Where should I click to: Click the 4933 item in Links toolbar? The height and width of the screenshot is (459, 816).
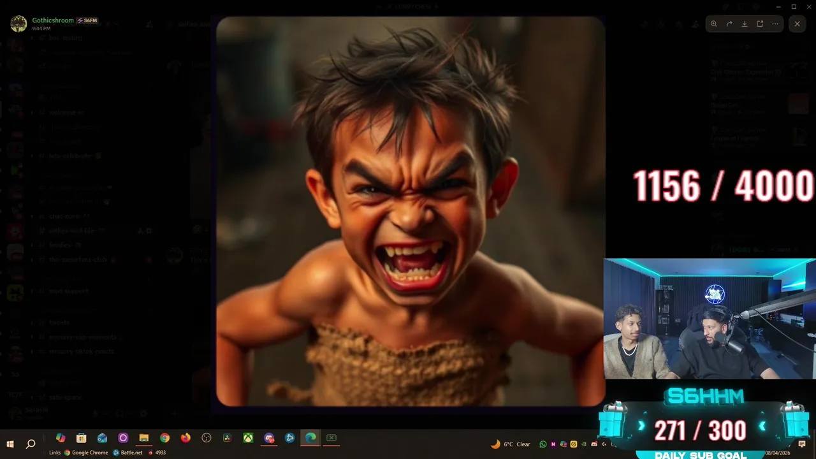[157, 453]
